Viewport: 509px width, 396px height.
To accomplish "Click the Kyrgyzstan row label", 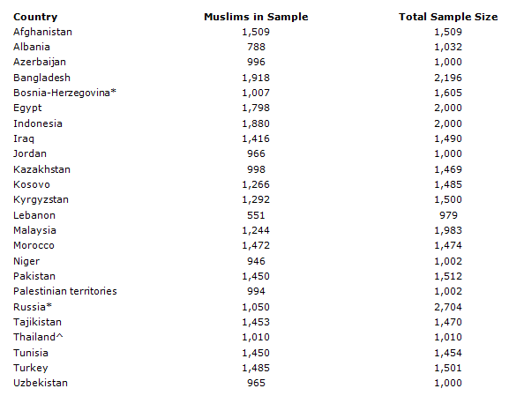I will (x=41, y=199).
